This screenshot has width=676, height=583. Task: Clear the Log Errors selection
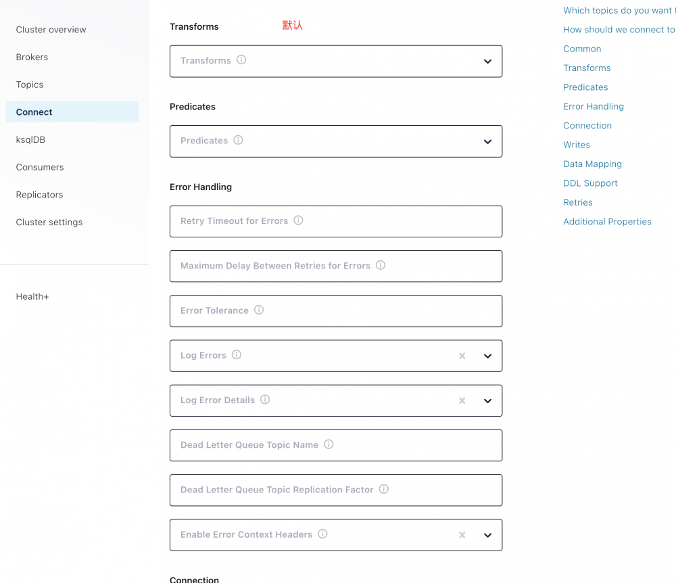(462, 356)
